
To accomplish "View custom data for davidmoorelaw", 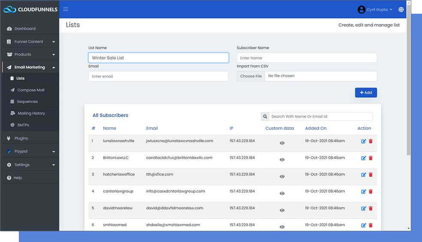I will [x=282, y=210].
